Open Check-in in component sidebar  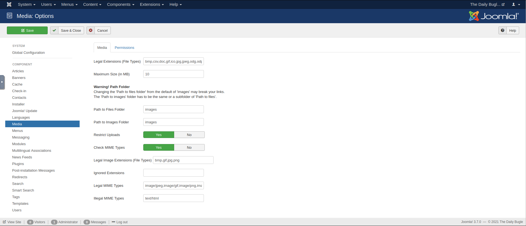[x=19, y=91]
